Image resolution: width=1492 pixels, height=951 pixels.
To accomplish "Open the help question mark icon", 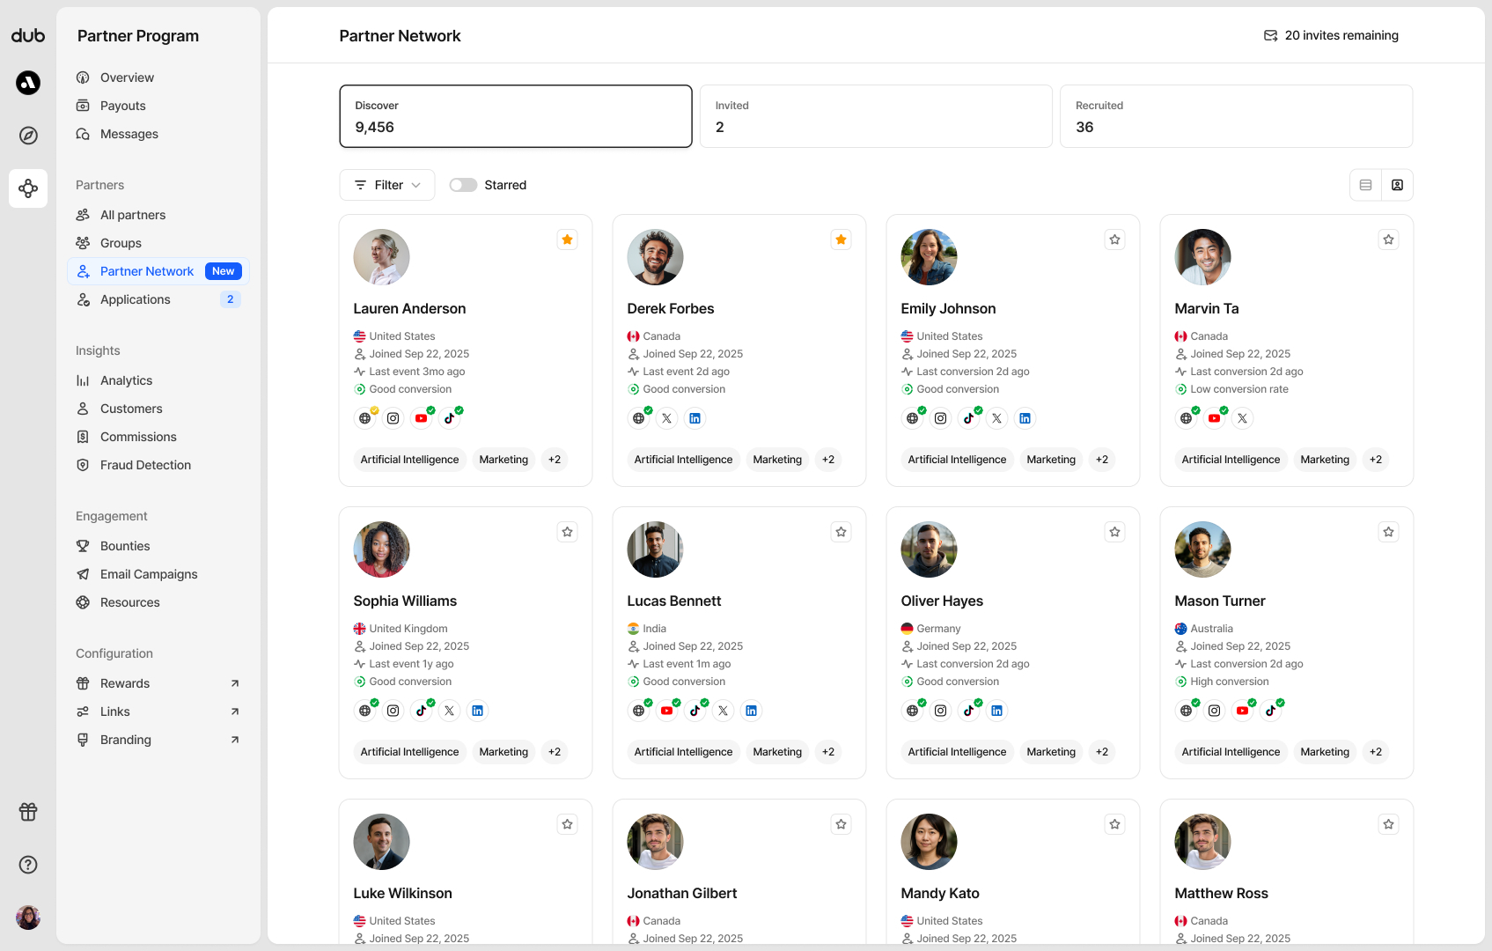I will 28,865.
